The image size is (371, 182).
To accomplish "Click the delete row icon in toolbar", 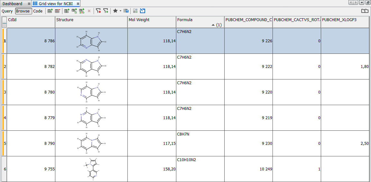I will pos(58,11).
